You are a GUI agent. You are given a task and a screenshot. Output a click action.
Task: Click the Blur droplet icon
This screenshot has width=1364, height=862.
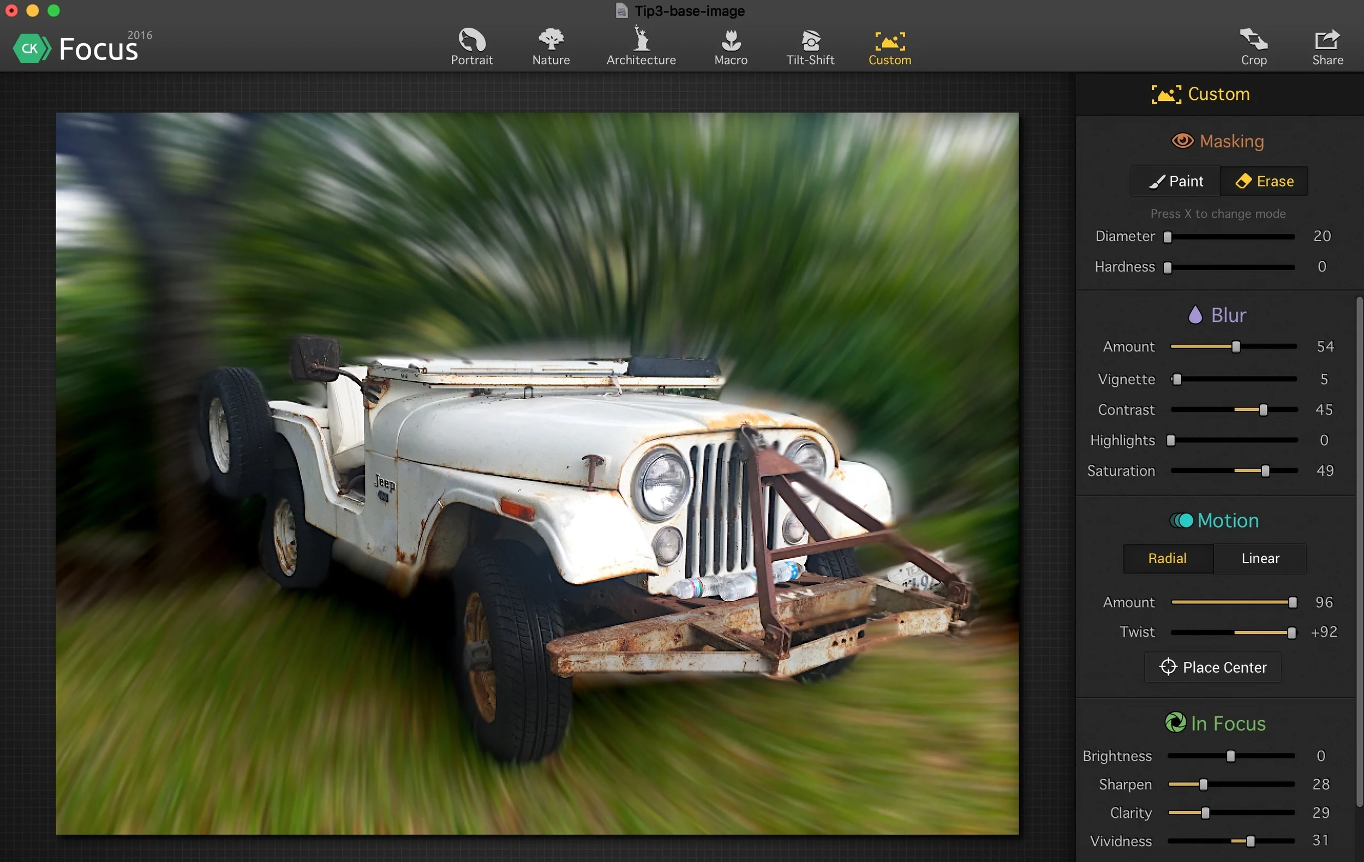1195,314
